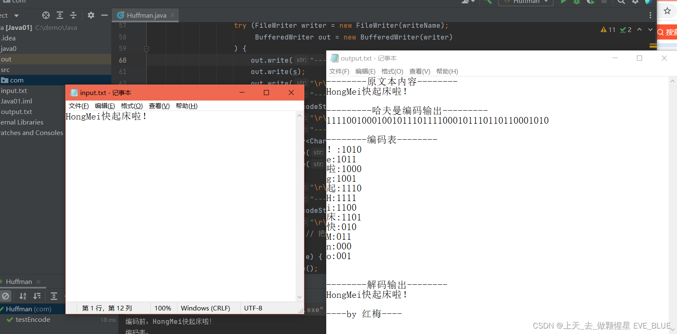Click the orange 搜索 search button
Image resolution: width=677 pixels, height=334 pixels.
tap(668, 32)
